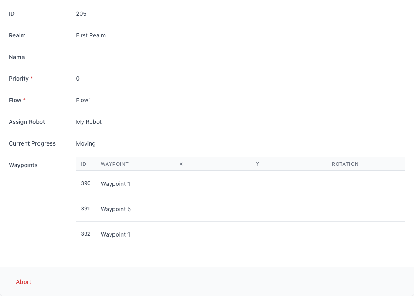Click the First Realm value
Image resolution: width=414 pixels, height=296 pixels.
(91, 35)
